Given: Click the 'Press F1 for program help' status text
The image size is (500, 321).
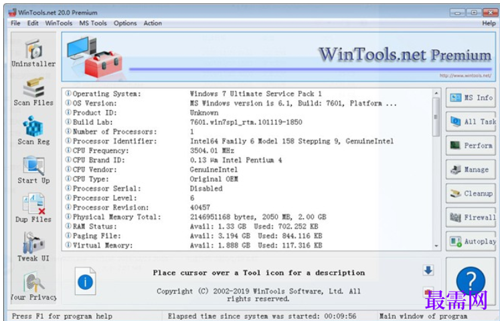Looking at the screenshot, I should point(62,316).
